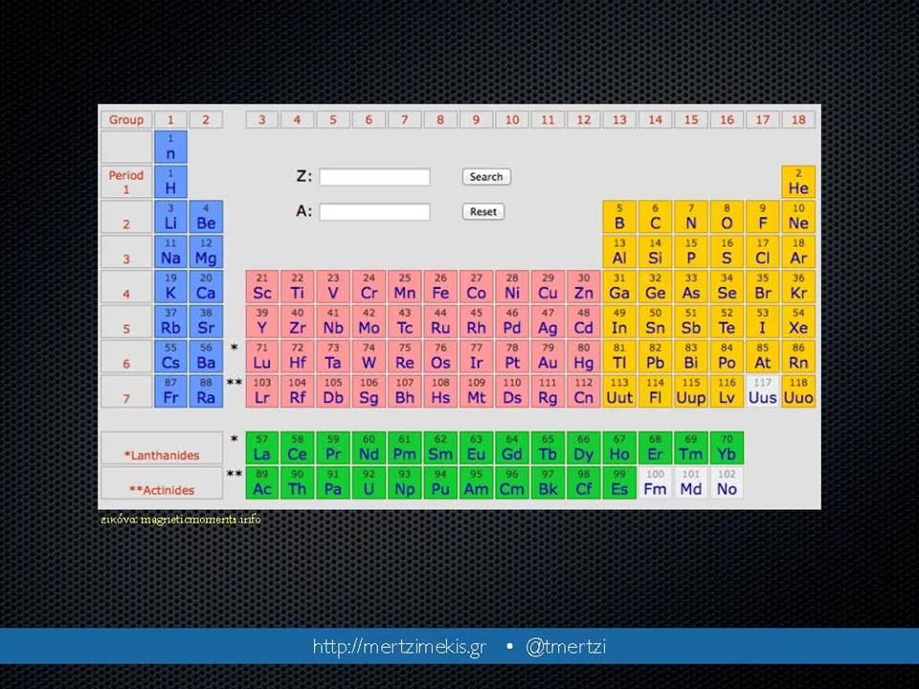
Task: Select the white Fermium (Fm) cell
Action: [x=655, y=482]
